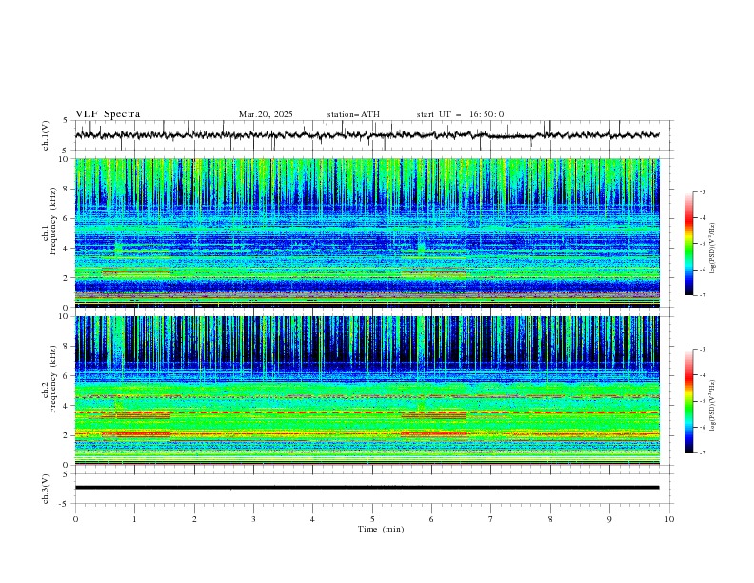This screenshot has height=583, width=754.
Task: Click the "ch.3(V)" axis label
Action: pos(46,489)
